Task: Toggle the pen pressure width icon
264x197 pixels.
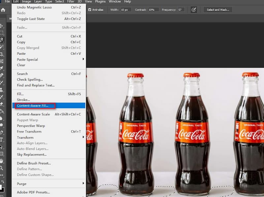Action: point(194,10)
